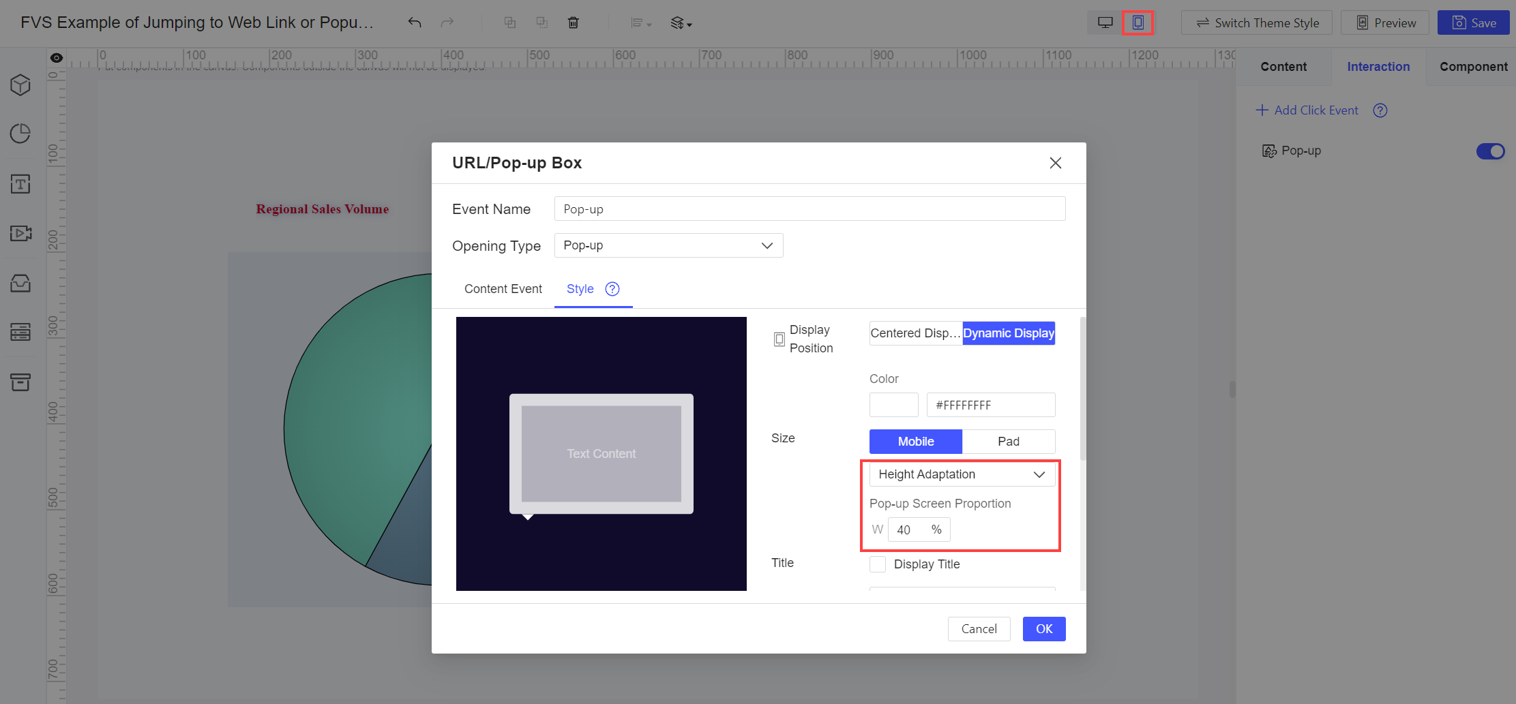This screenshot has height=704, width=1516.
Task: Click the color hex #FFFFFFFF field
Action: 991,405
